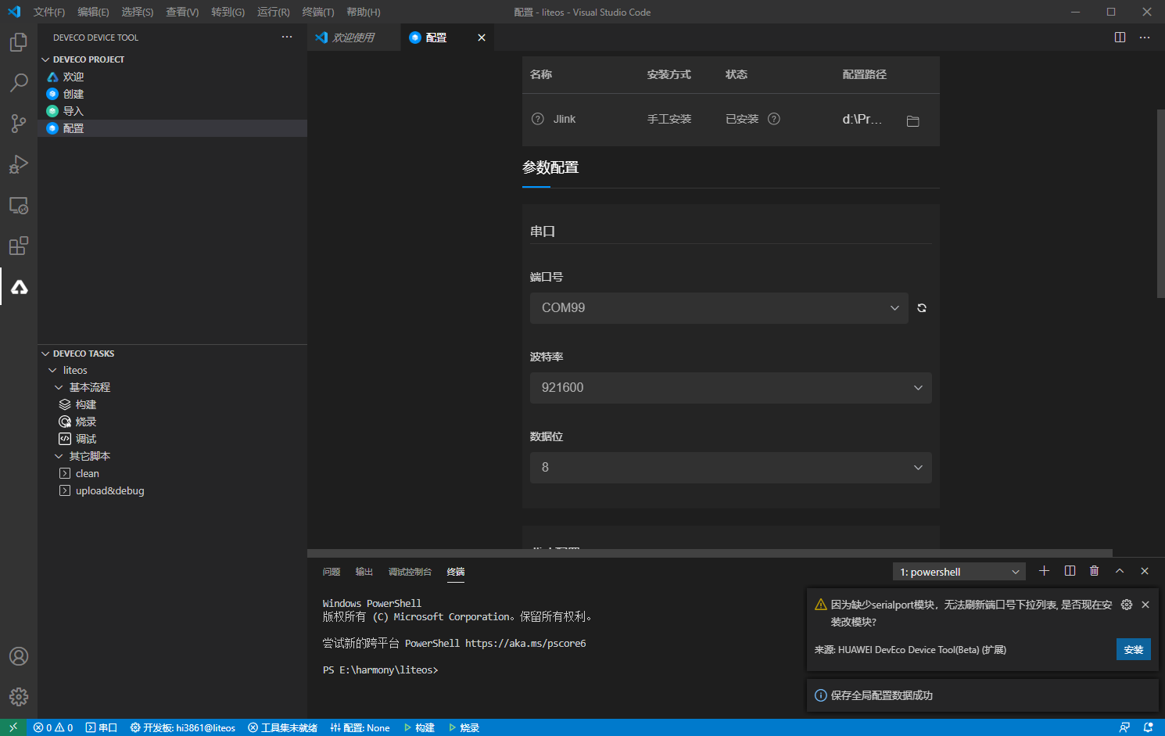Open editor more actions menu

tap(1145, 37)
